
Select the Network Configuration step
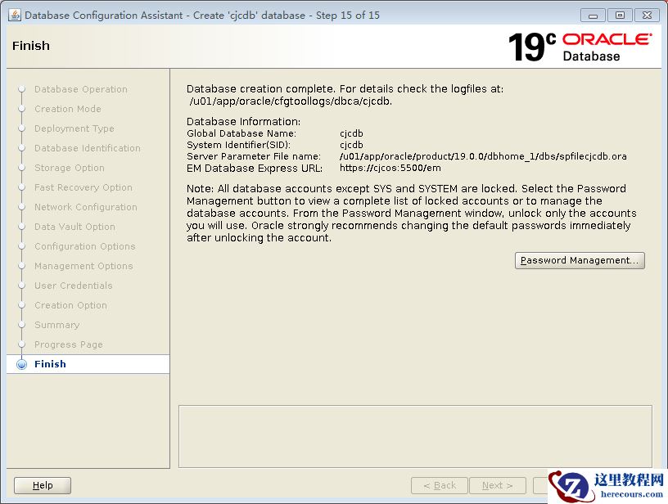(86, 207)
